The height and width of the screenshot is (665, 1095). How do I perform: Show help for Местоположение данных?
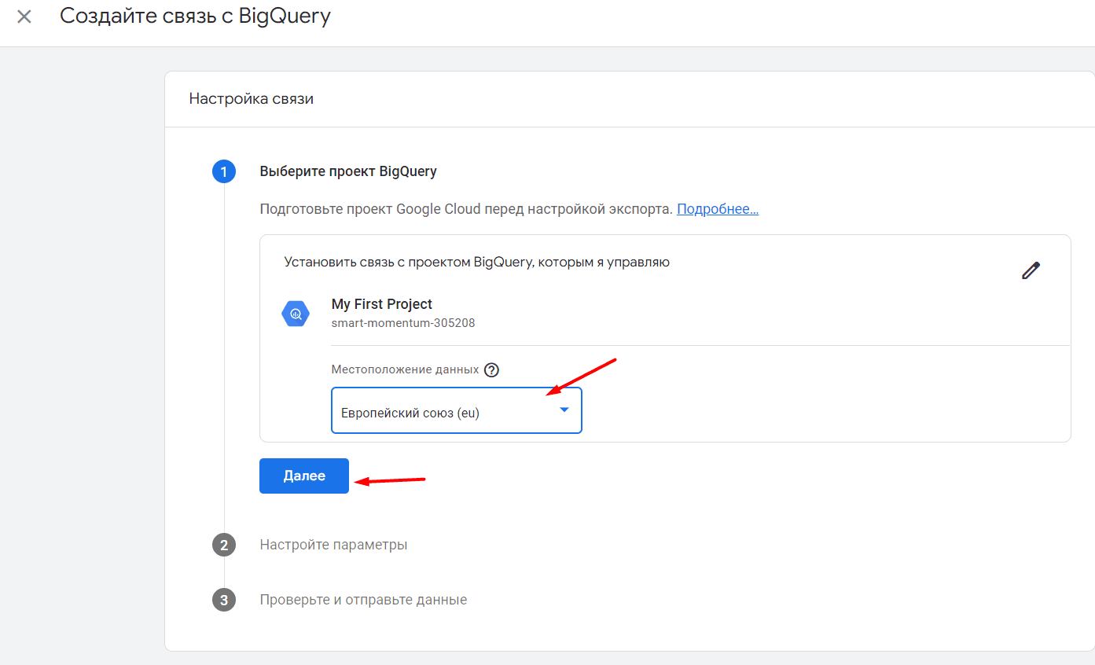click(492, 370)
